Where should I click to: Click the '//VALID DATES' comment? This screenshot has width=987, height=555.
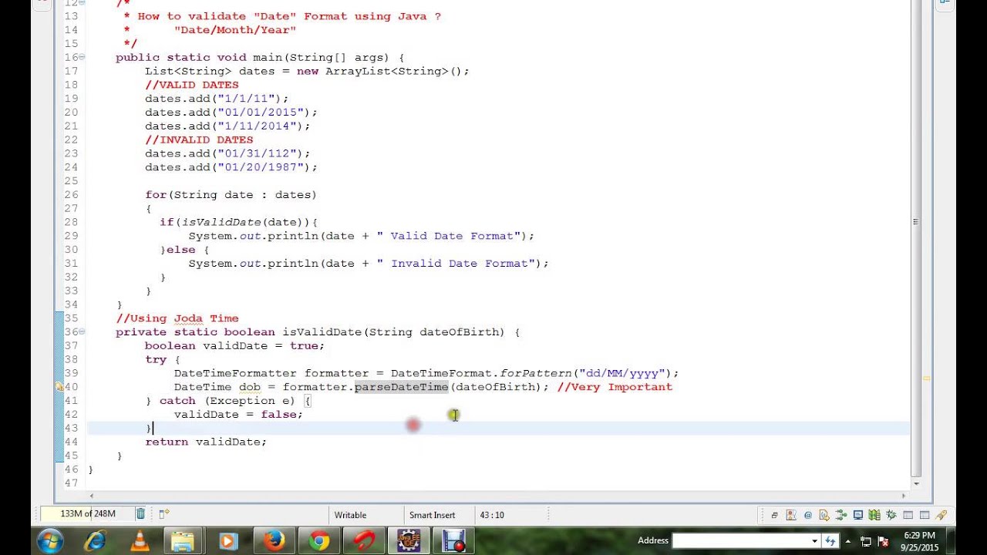[x=192, y=85]
